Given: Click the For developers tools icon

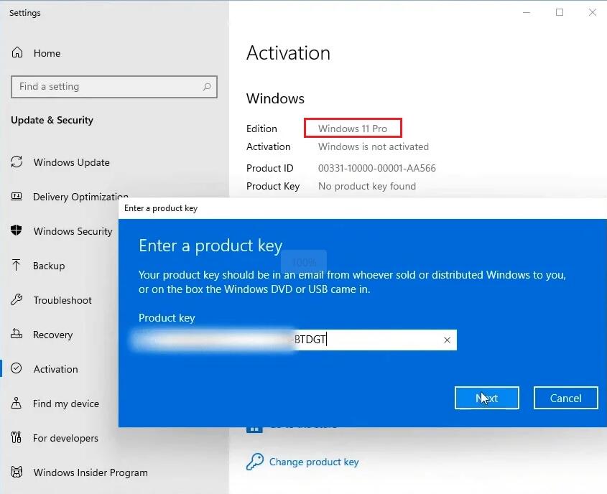Looking at the screenshot, I should 17,437.
